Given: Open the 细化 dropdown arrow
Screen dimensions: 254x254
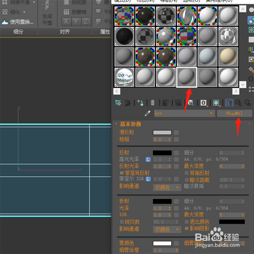Looking at the screenshot, I should point(24,12).
